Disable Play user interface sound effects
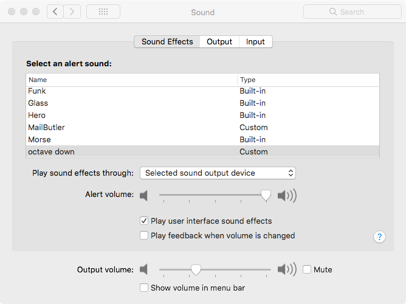 click(144, 221)
